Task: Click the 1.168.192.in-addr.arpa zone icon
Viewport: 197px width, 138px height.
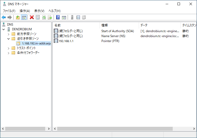Action: tap(18, 43)
